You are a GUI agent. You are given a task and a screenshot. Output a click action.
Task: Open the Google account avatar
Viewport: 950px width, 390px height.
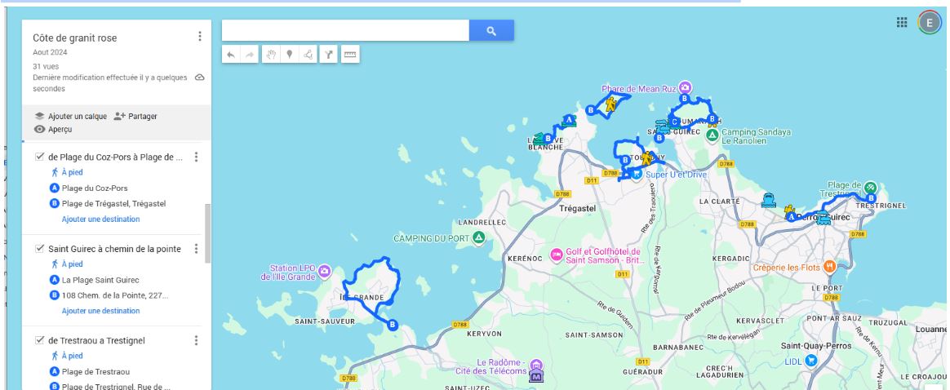click(x=929, y=22)
